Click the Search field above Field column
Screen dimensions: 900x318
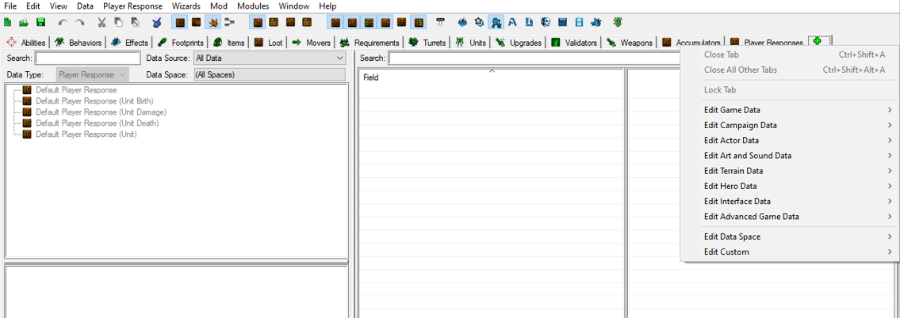point(534,58)
